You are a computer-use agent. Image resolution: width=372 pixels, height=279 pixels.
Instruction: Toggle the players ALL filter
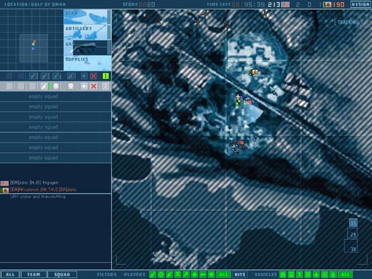(223, 274)
